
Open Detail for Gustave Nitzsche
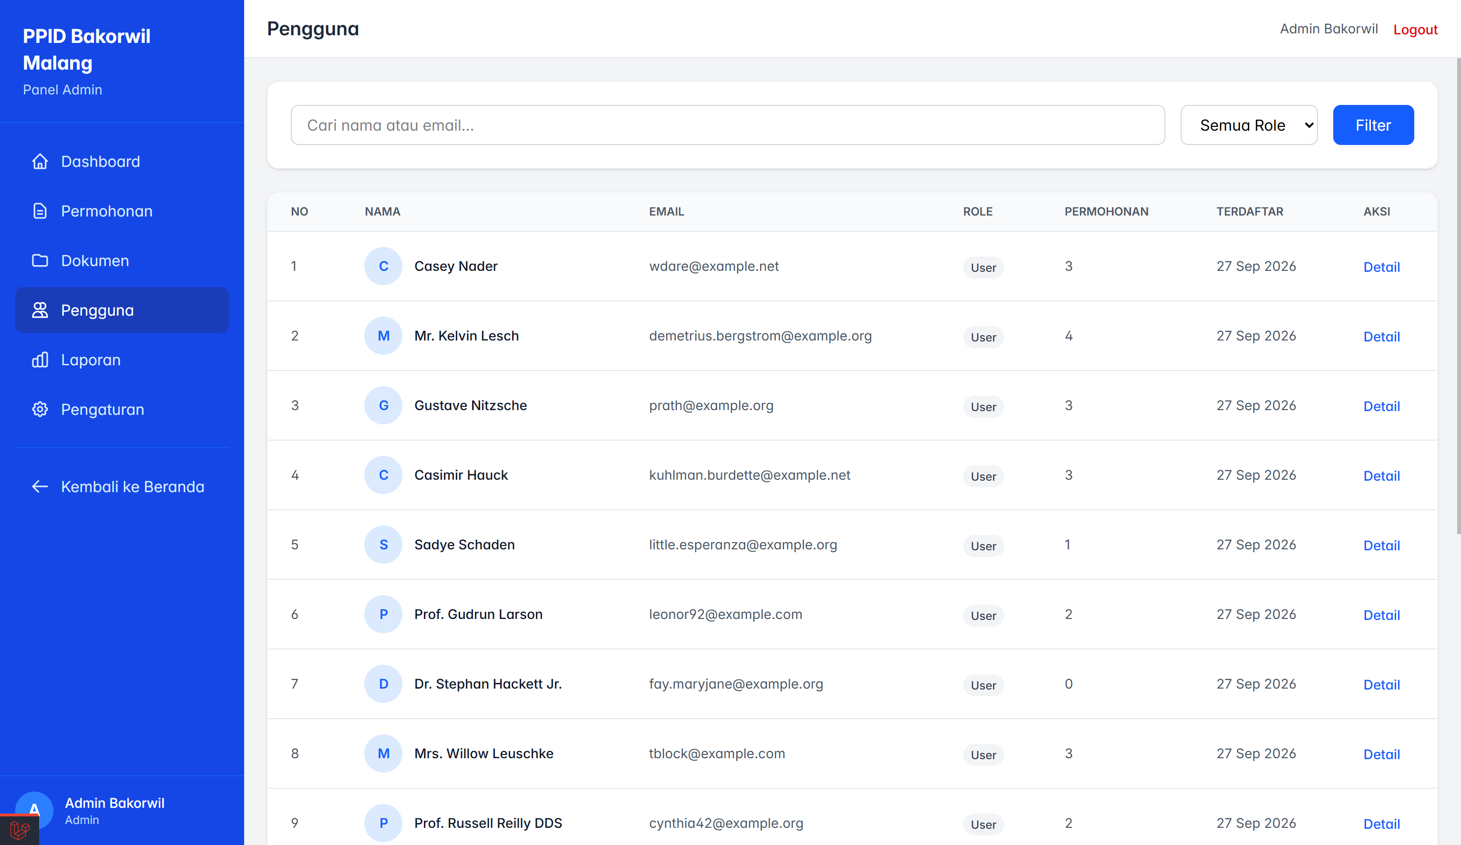[1381, 407]
